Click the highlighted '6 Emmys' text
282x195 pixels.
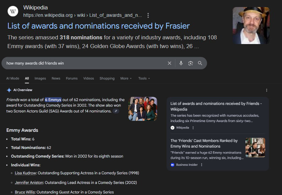coord(53,100)
